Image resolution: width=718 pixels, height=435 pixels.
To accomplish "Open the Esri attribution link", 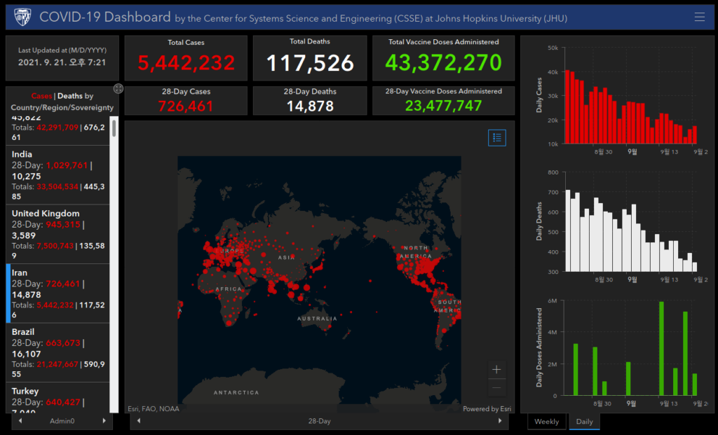I will pyautogui.click(x=487, y=409).
